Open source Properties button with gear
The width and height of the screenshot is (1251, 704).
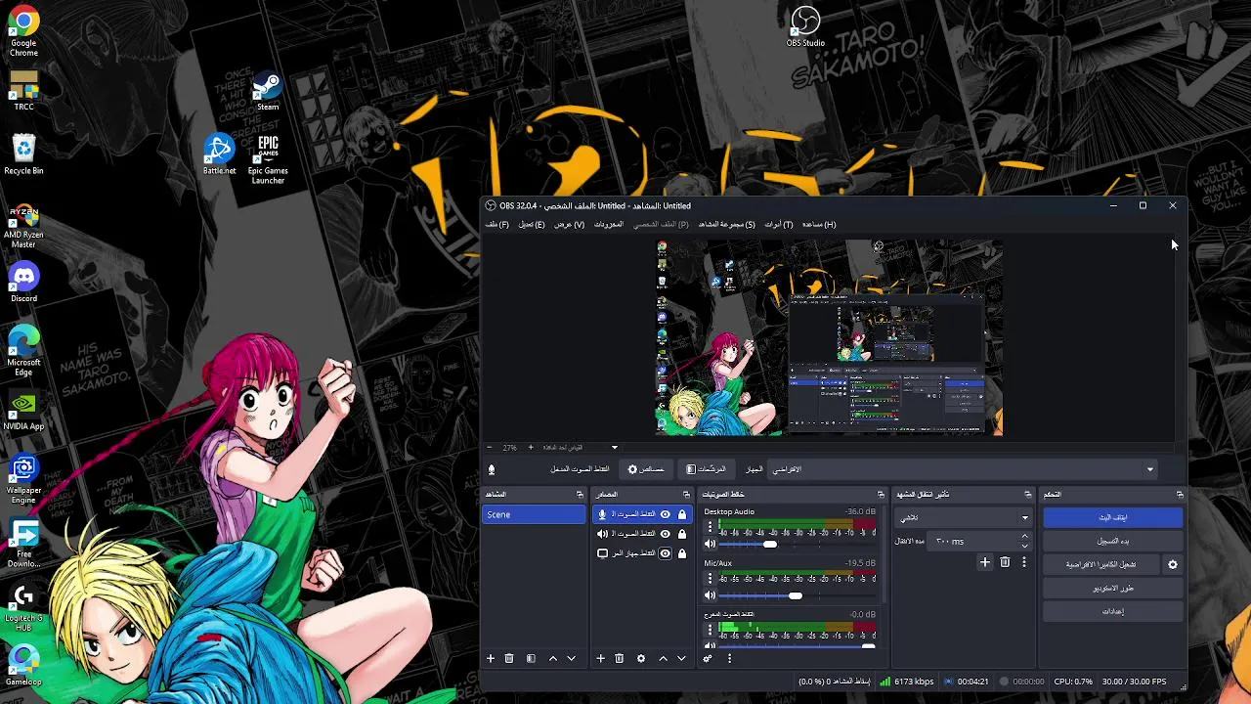[646, 469]
